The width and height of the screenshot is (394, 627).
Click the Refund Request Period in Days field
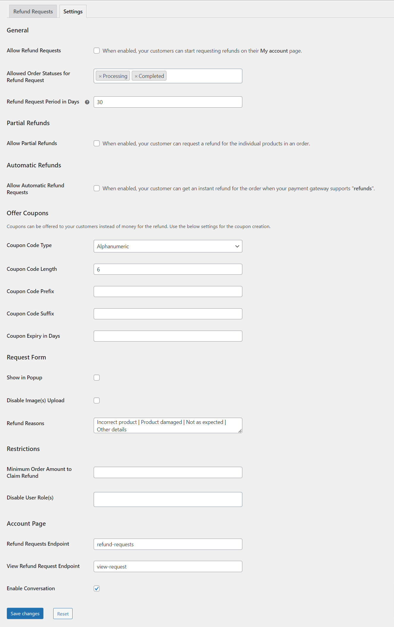pos(168,102)
